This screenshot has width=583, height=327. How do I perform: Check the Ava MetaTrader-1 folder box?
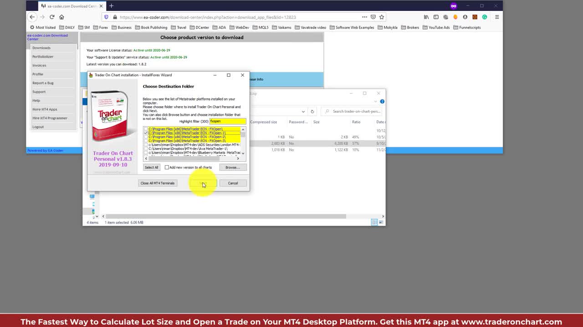(146, 149)
